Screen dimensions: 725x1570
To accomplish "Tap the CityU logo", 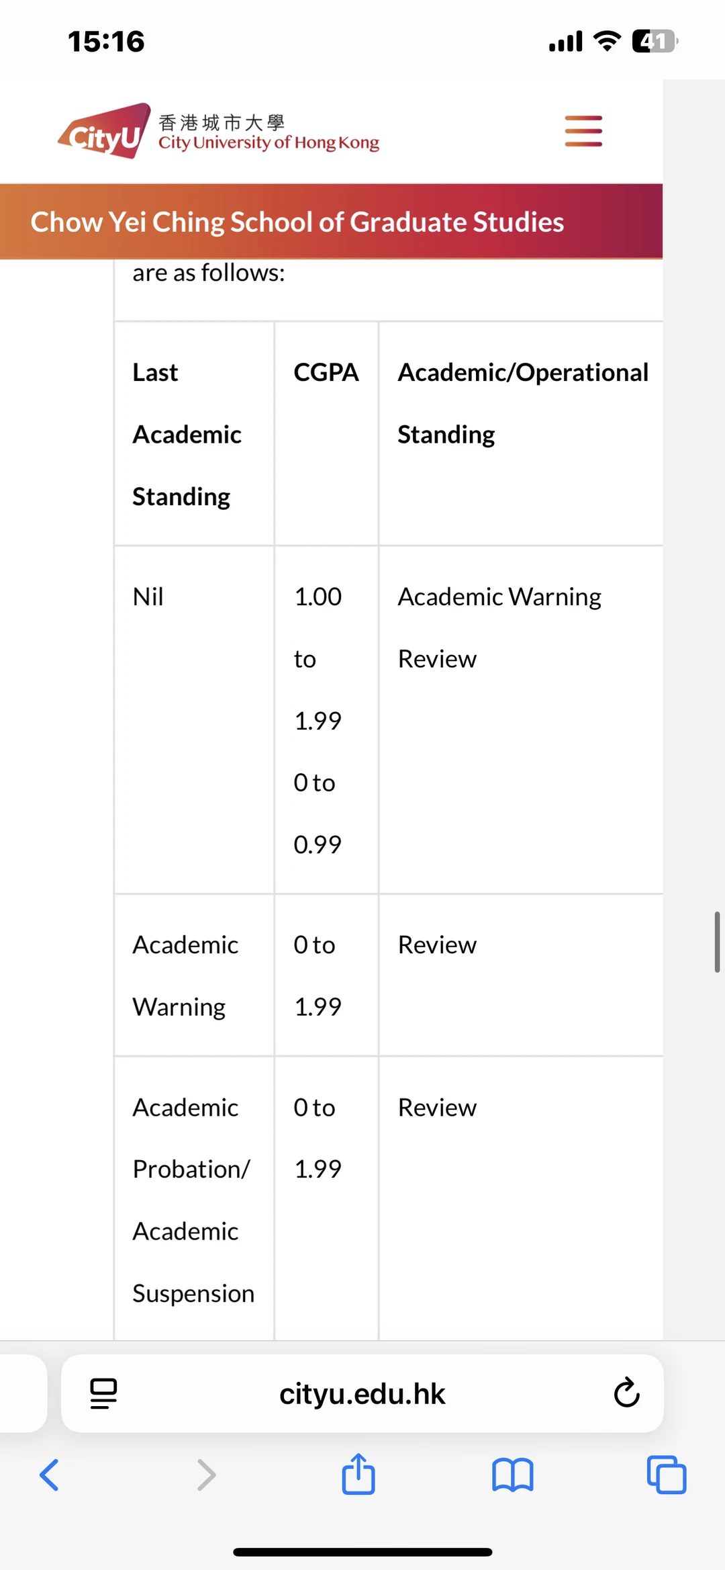I will pos(104,131).
